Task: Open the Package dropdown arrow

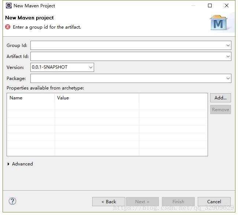Action: click(228, 79)
